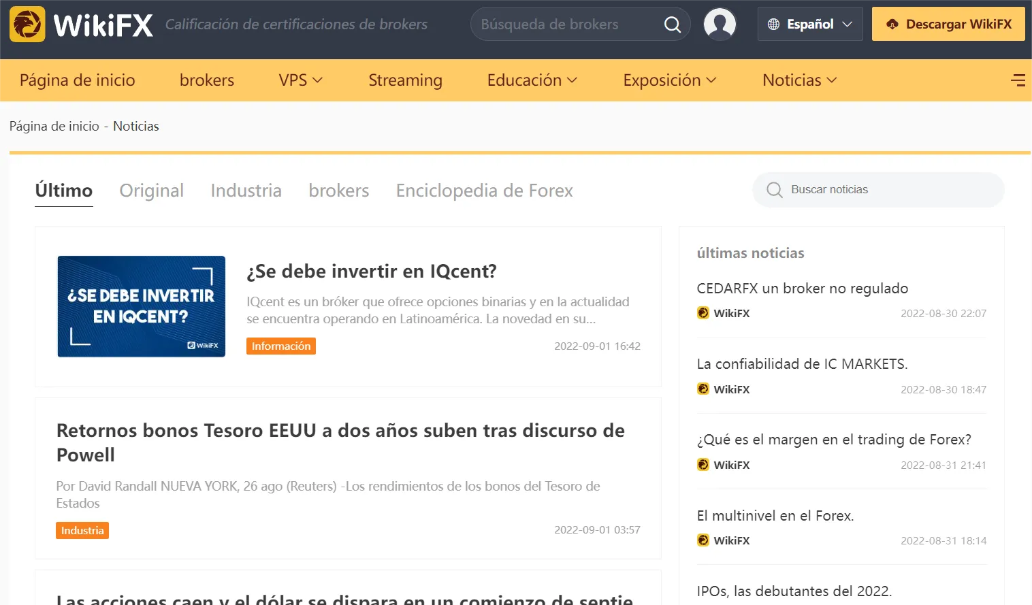This screenshot has width=1032, height=605.
Task: Click date 2022-08-31 21:41
Action: pyautogui.click(x=944, y=465)
